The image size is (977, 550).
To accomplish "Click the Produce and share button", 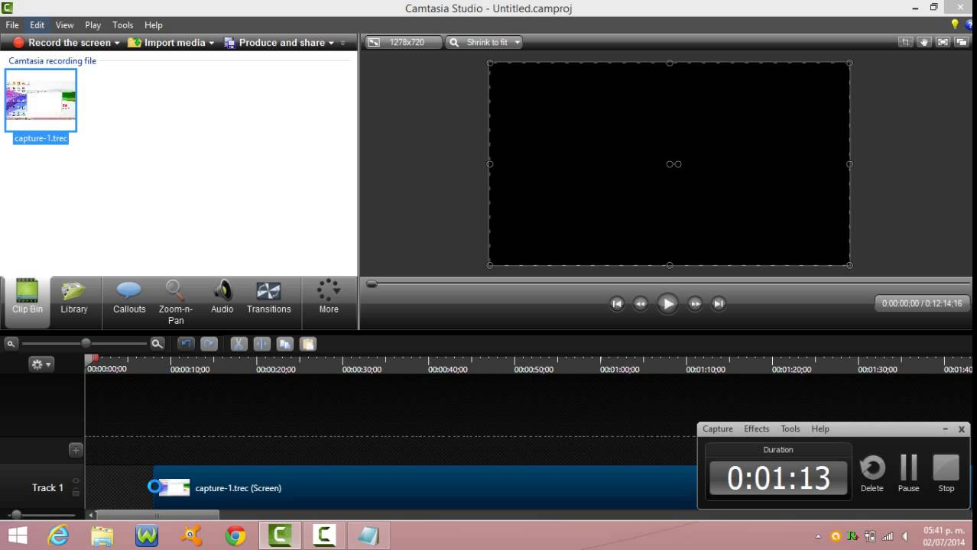I will (274, 43).
